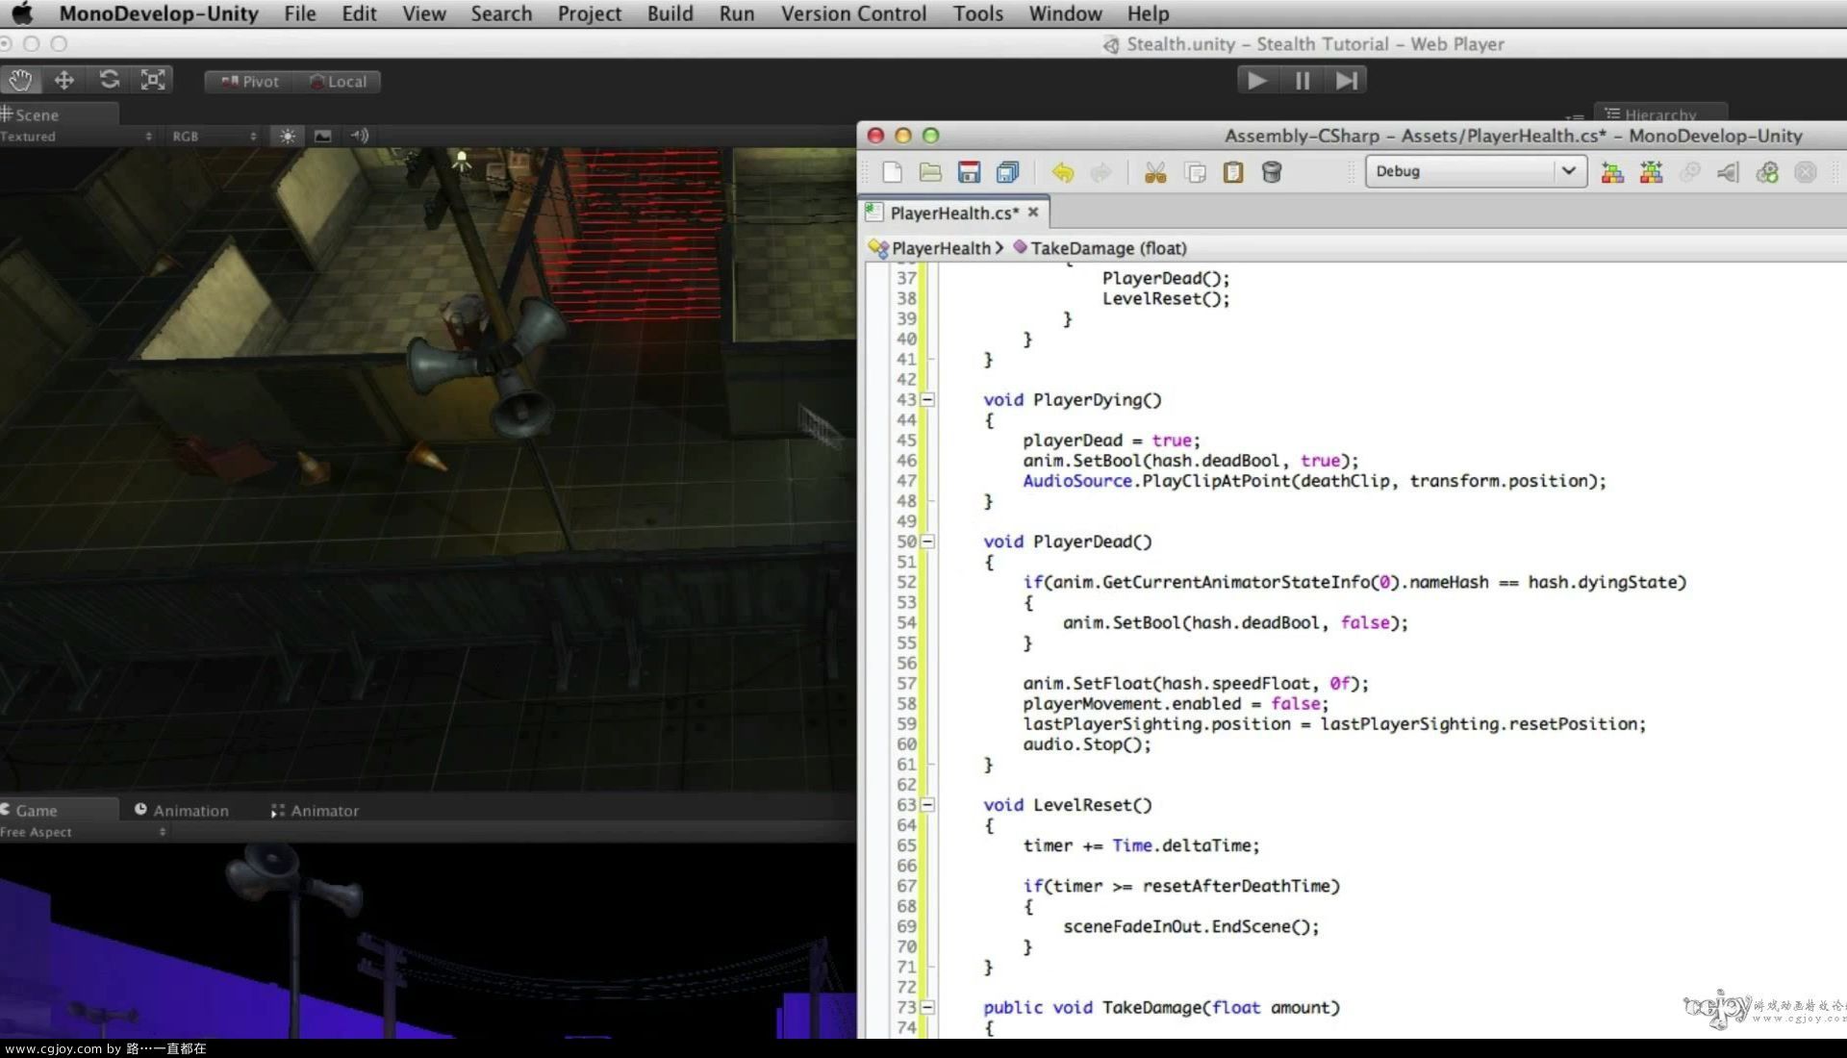Open the Edit menu
The image size is (1847, 1058).
[359, 13]
